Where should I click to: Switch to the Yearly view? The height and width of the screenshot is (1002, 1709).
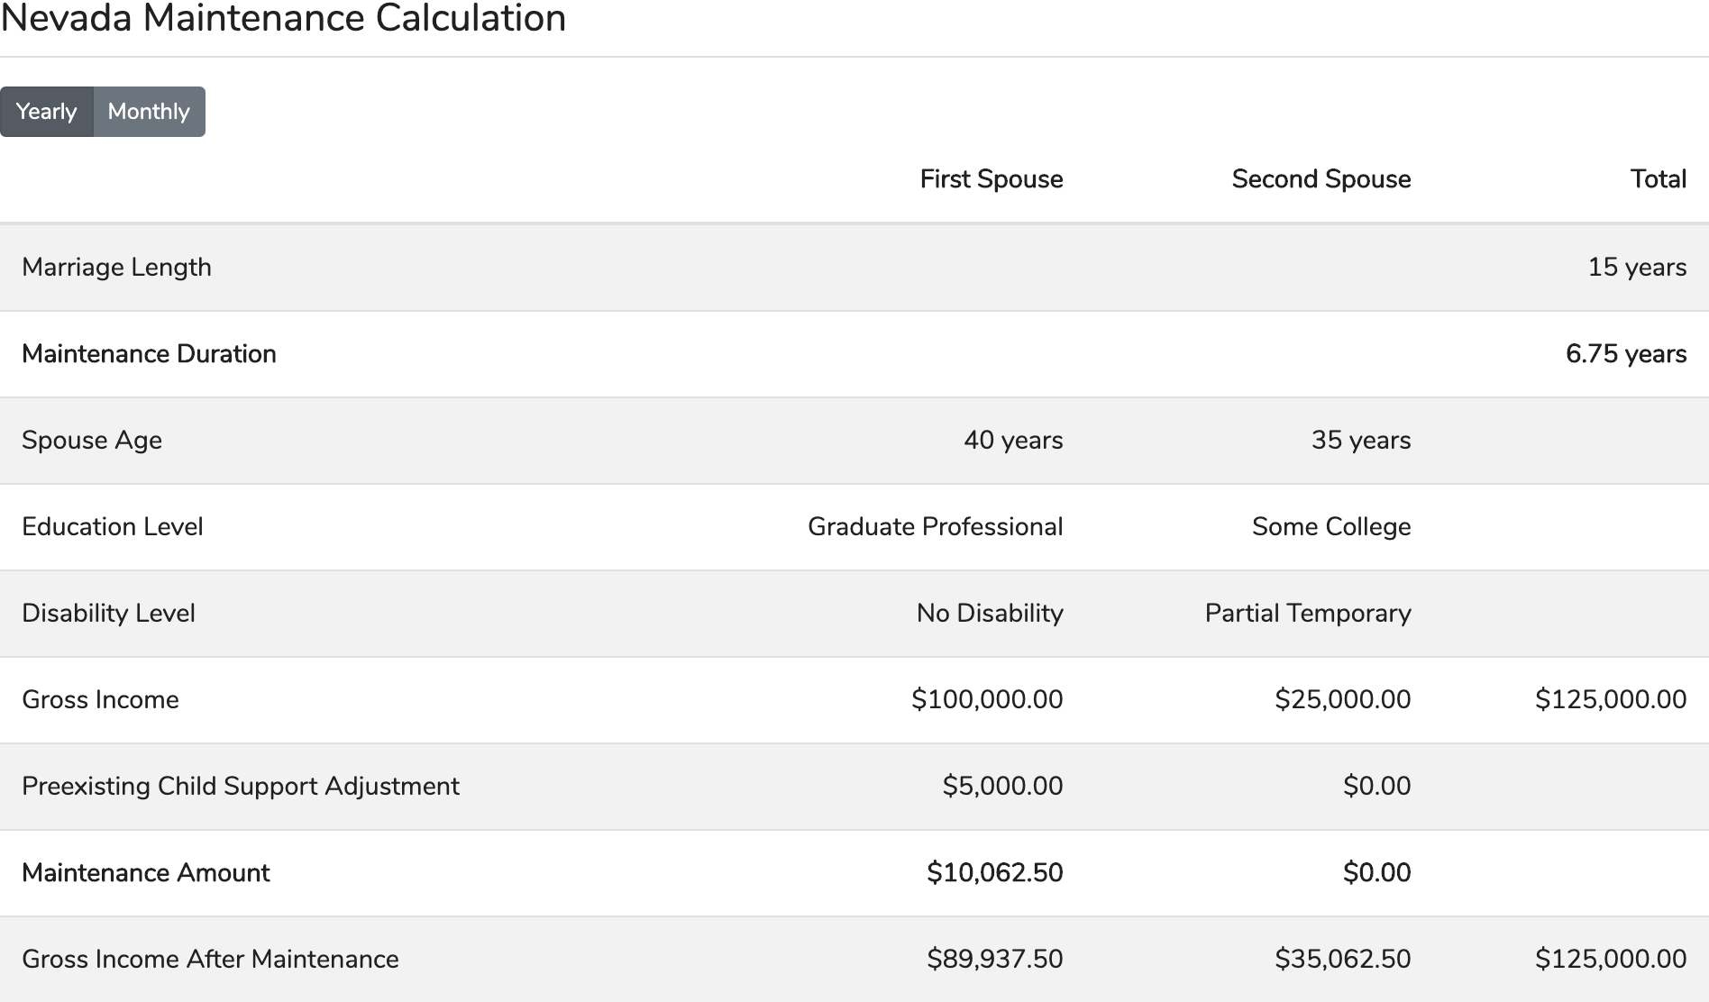(x=46, y=112)
